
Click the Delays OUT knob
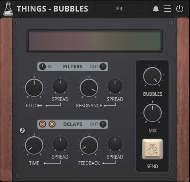tap(103, 124)
